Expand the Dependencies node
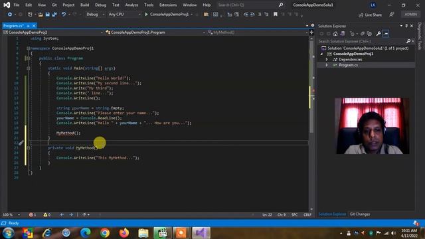 tap(327, 59)
